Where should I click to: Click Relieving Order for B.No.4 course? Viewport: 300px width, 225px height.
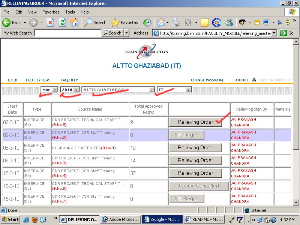(195, 173)
